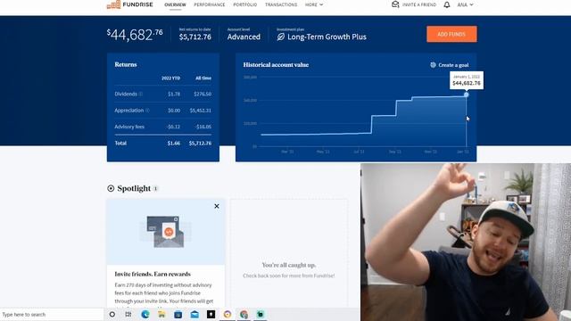Go to the Portfolio tab

coord(245,4)
